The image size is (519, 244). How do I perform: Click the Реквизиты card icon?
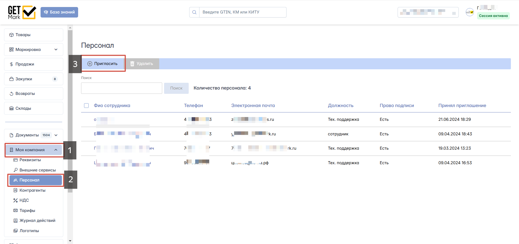[x=15, y=160]
